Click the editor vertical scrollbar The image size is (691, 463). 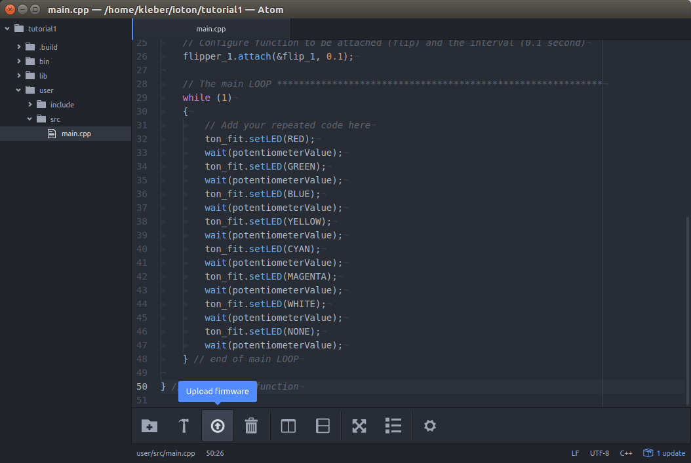(x=688, y=310)
